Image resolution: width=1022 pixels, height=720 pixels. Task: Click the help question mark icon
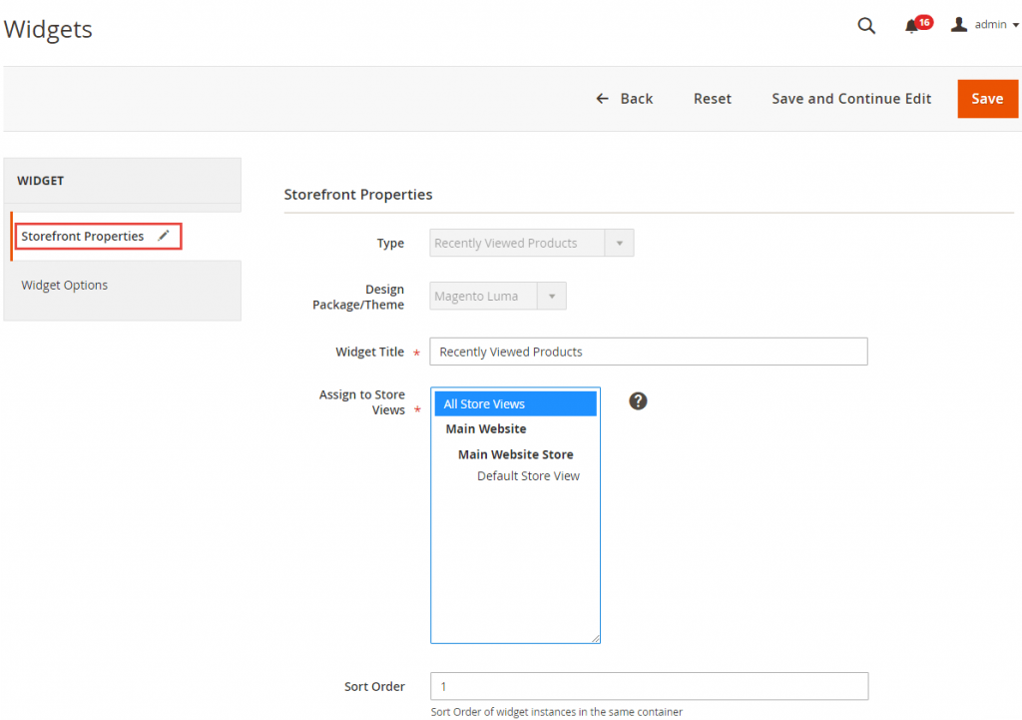[x=638, y=400]
